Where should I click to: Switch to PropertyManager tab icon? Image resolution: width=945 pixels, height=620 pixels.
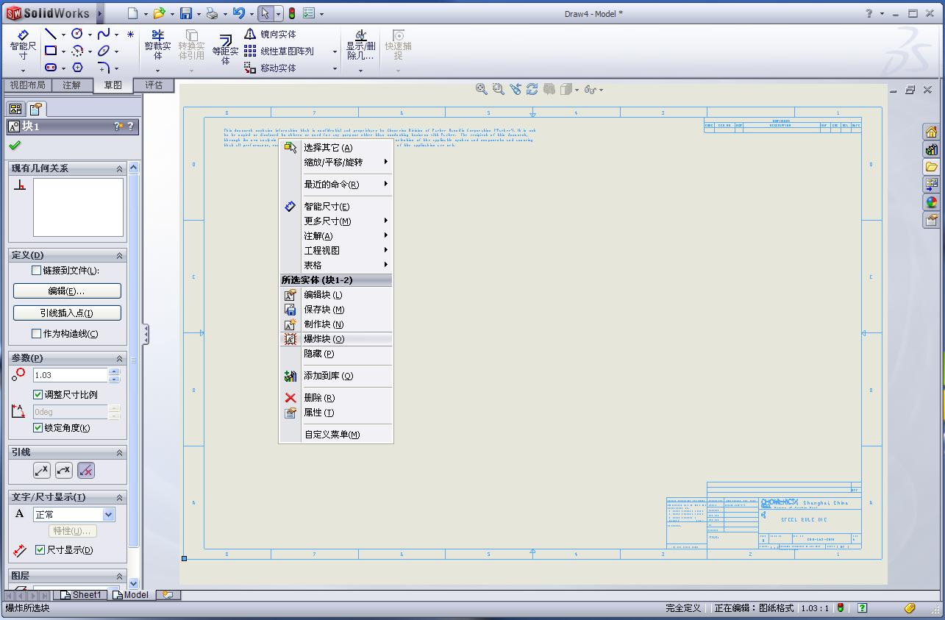pos(35,109)
